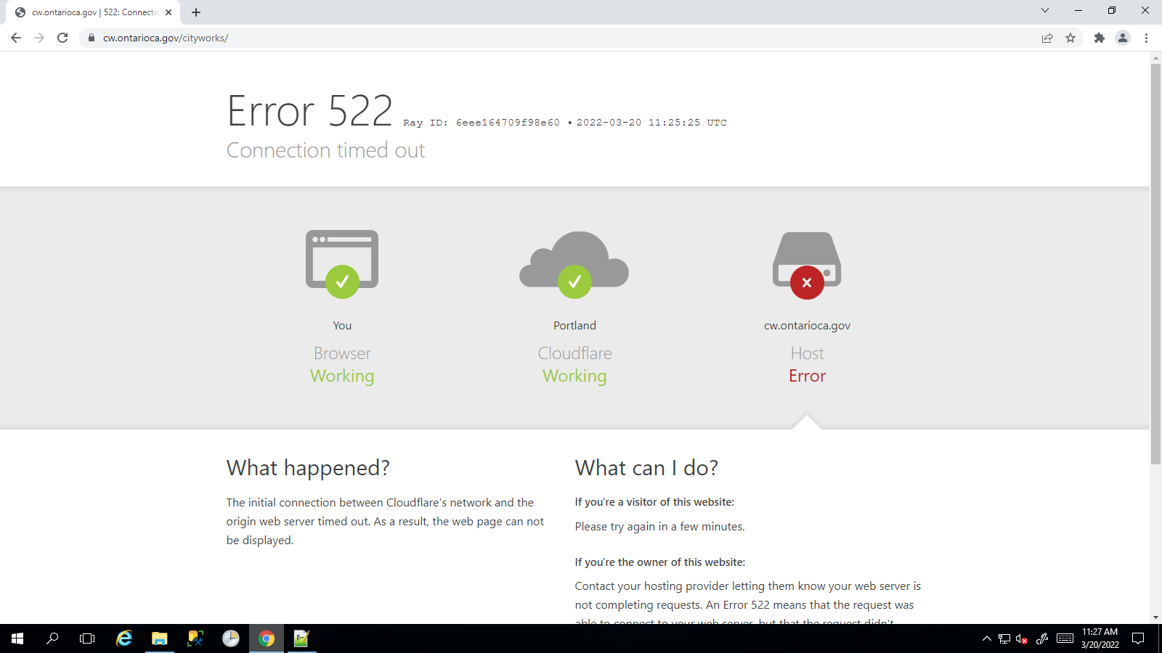
Task: Click the page's vertical scrollbar thumb
Action: click(1155, 264)
